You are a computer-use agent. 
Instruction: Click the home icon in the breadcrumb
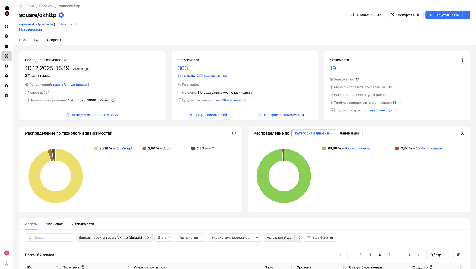[21, 6]
